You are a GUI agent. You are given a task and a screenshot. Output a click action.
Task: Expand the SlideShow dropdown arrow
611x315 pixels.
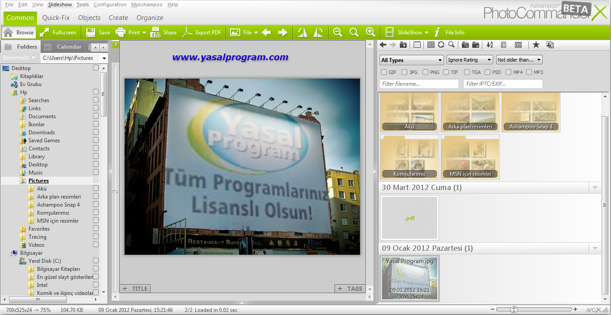coord(427,33)
